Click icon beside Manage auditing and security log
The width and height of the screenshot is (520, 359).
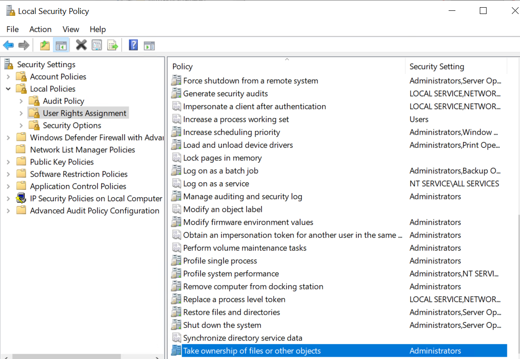(x=176, y=196)
